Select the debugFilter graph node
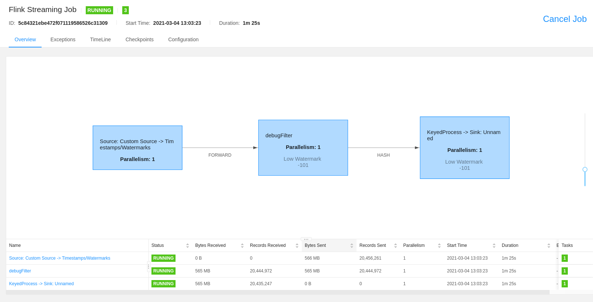This screenshot has height=302, width=593. coord(303,148)
